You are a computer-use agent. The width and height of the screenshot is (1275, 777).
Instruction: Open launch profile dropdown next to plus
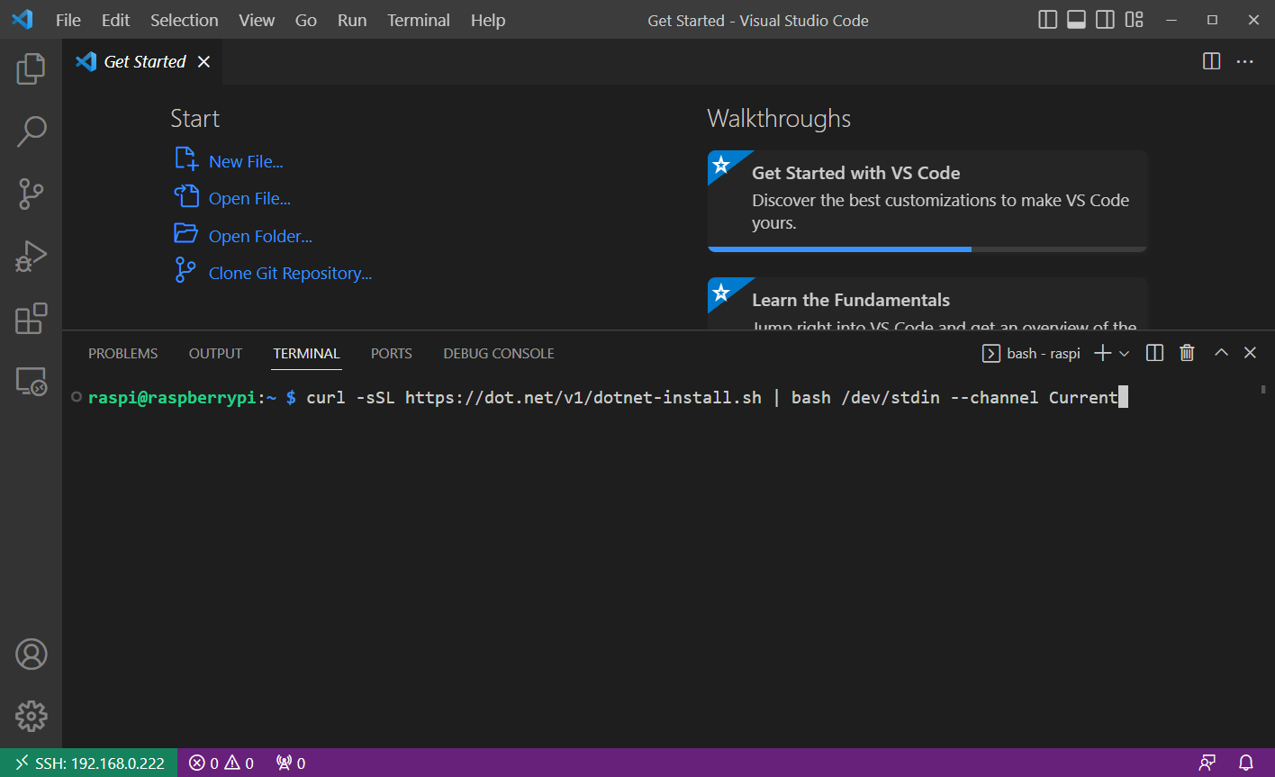(x=1125, y=354)
